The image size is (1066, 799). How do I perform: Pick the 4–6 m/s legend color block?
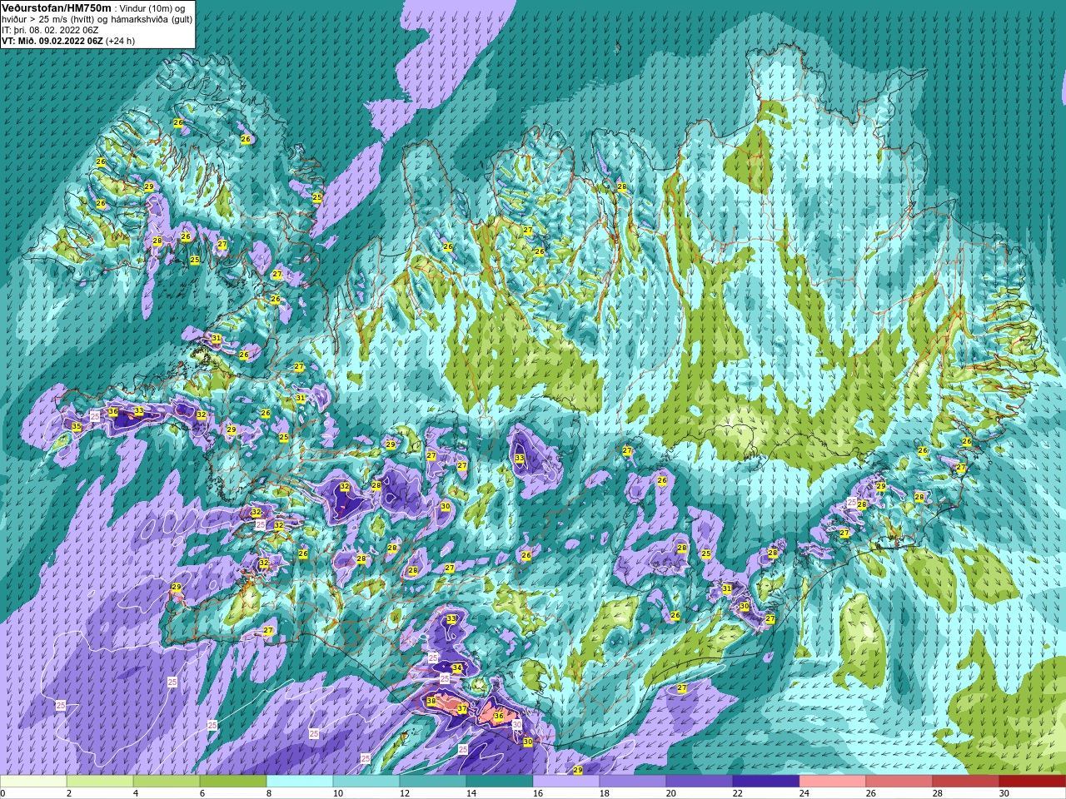[x=167, y=782]
